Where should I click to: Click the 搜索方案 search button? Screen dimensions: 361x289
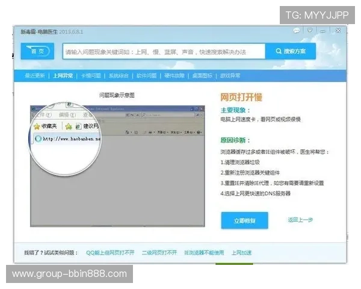(x=291, y=51)
